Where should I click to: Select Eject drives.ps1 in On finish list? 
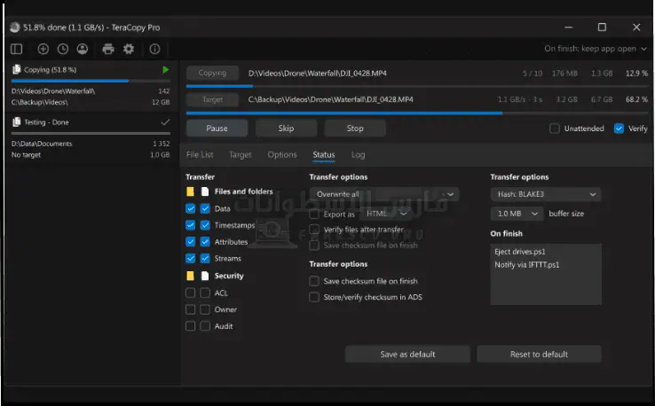coord(521,252)
